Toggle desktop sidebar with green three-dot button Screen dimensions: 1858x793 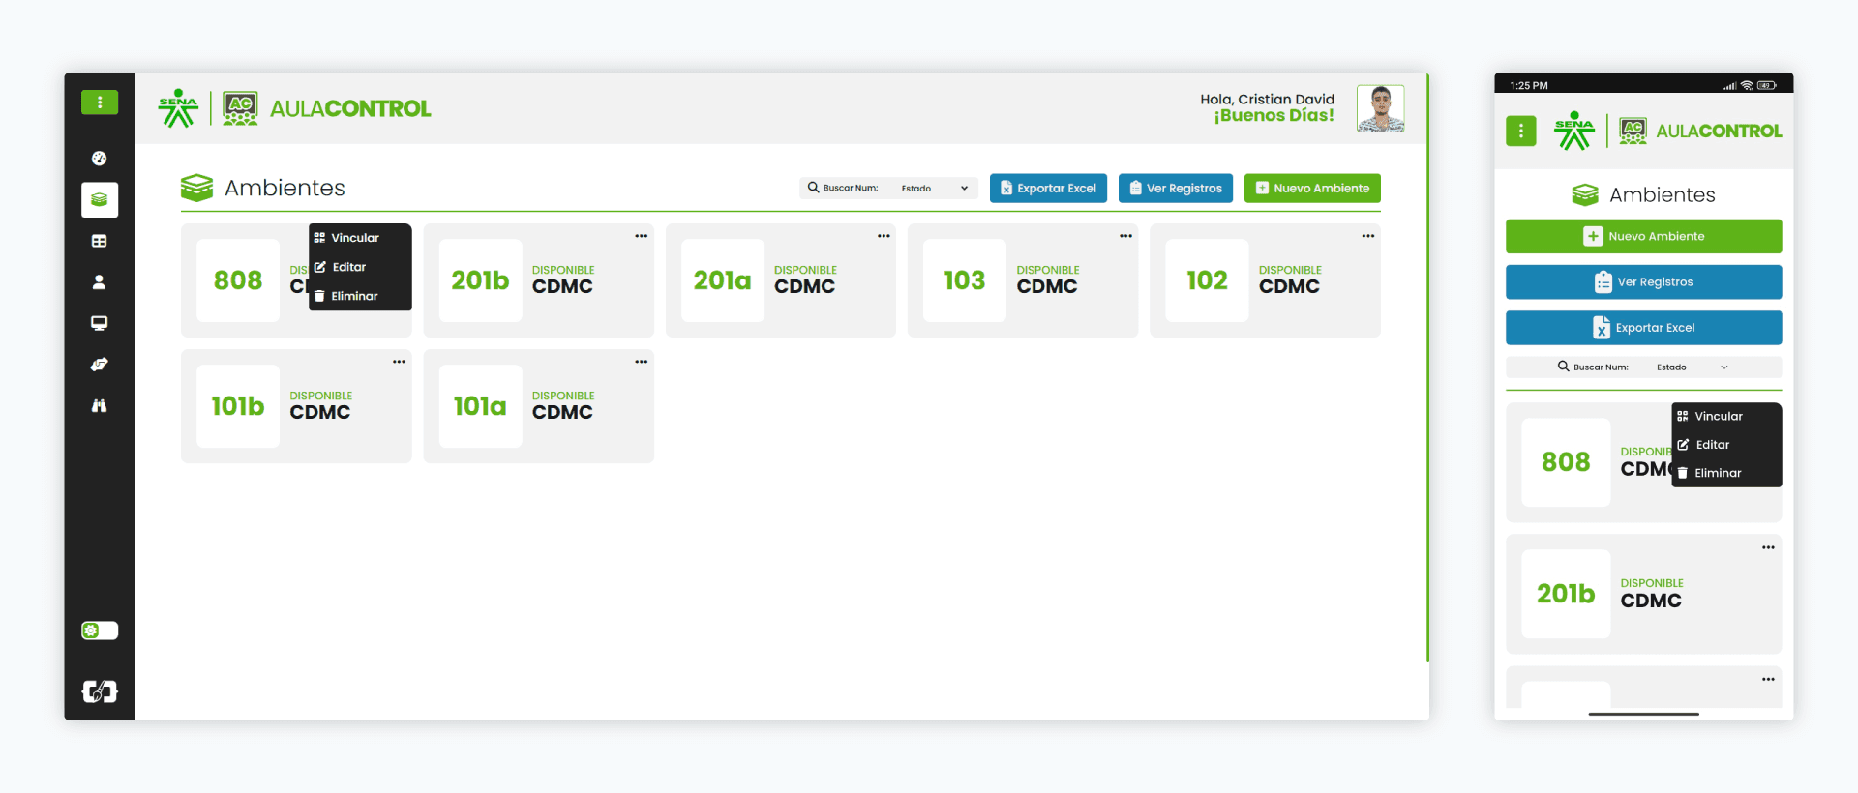pyautogui.click(x=99, y=103)
